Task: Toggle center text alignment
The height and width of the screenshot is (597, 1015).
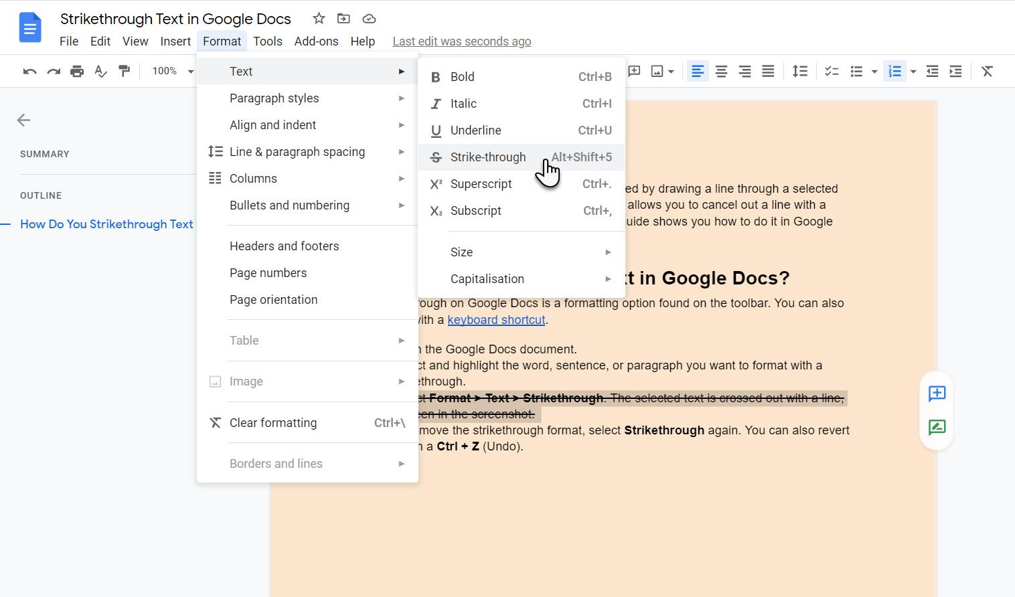Action: coord(721,70)
